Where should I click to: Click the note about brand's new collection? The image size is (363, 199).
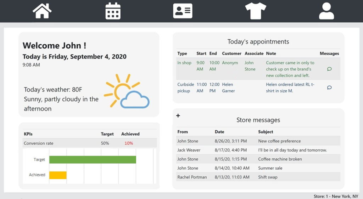(x=290, y=69)
